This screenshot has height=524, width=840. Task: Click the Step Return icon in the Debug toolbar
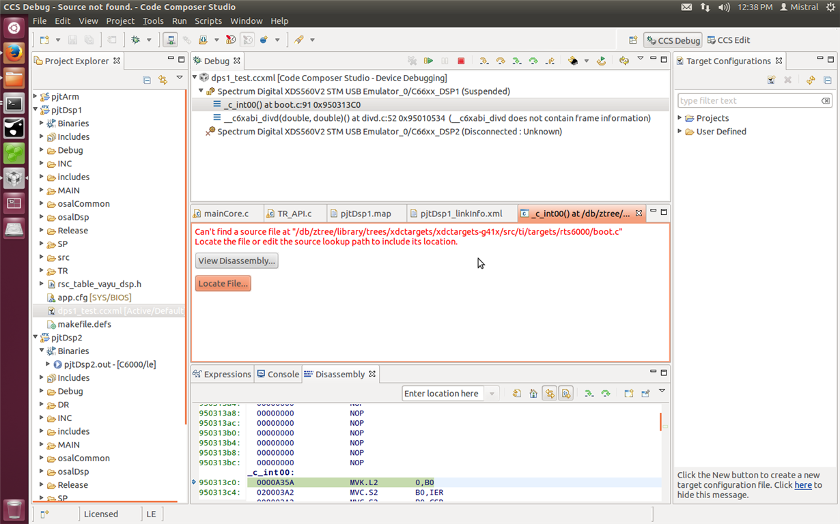(x=550, y=61)
